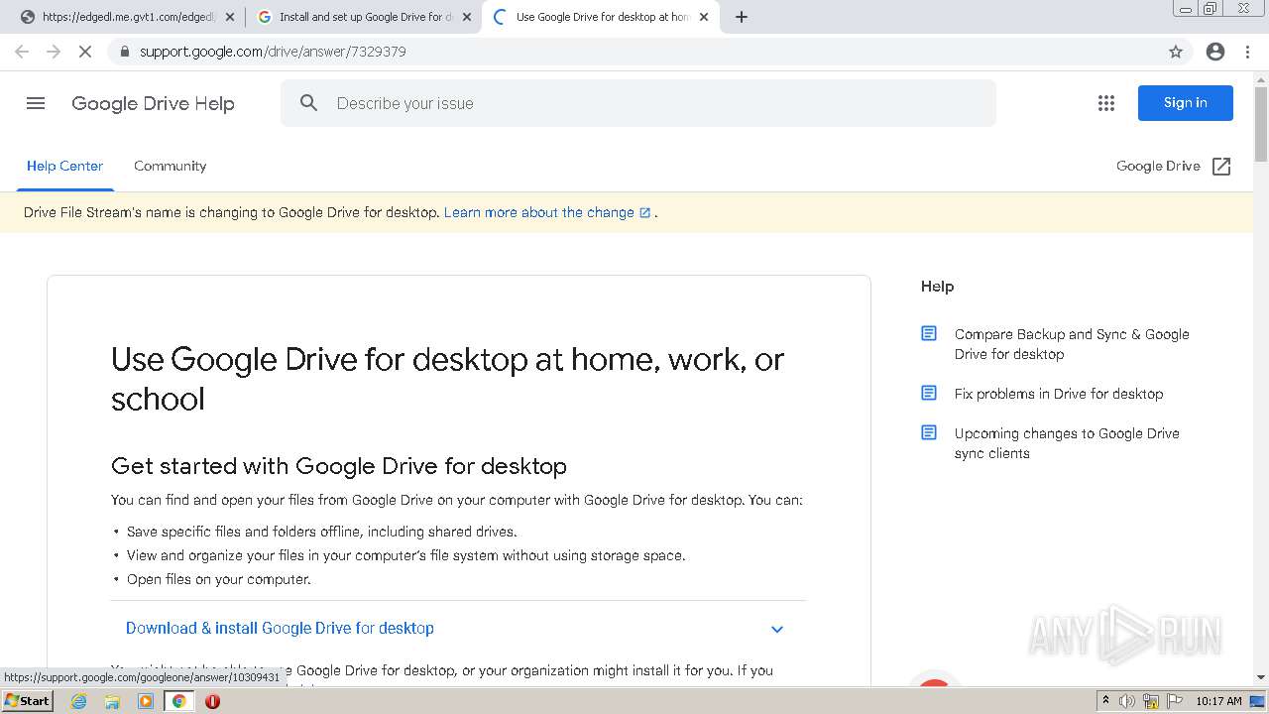This screenshot has height=714, width=1269.
Task: Close the Use Google Drive for desktop tab
Action: pos(704,17)
